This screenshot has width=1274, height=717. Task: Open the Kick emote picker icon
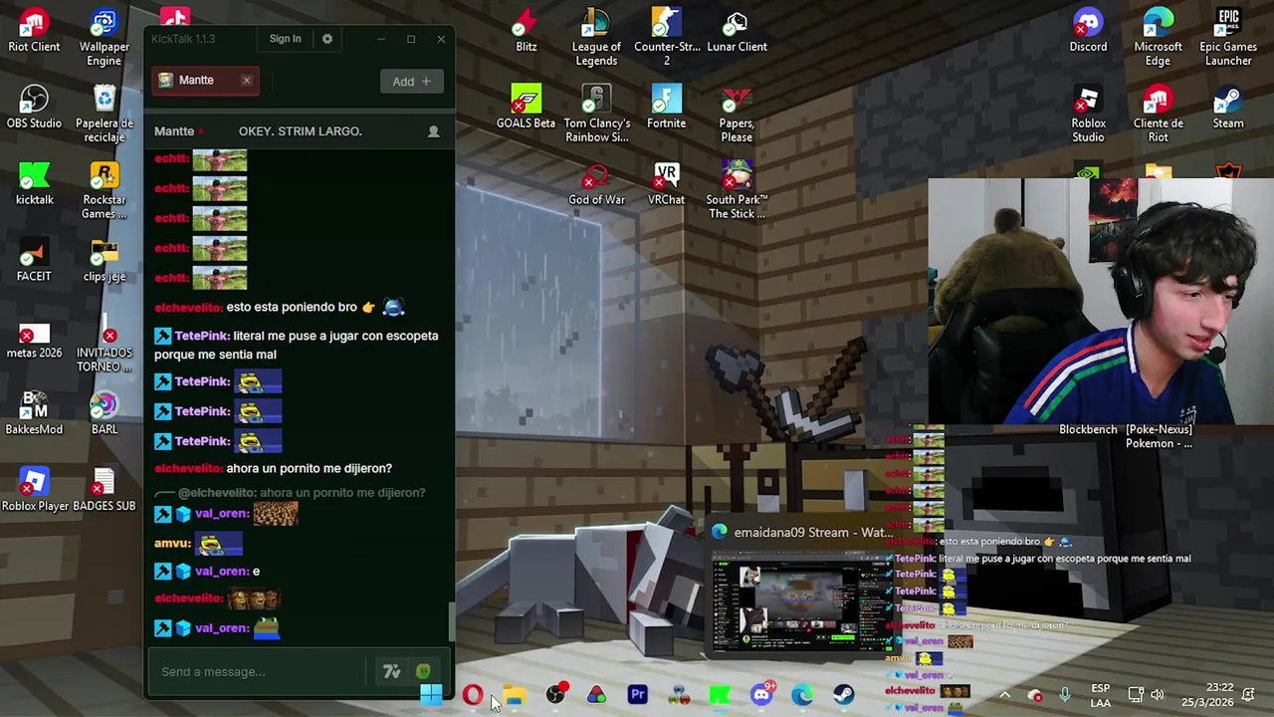(x=423, y=671)
